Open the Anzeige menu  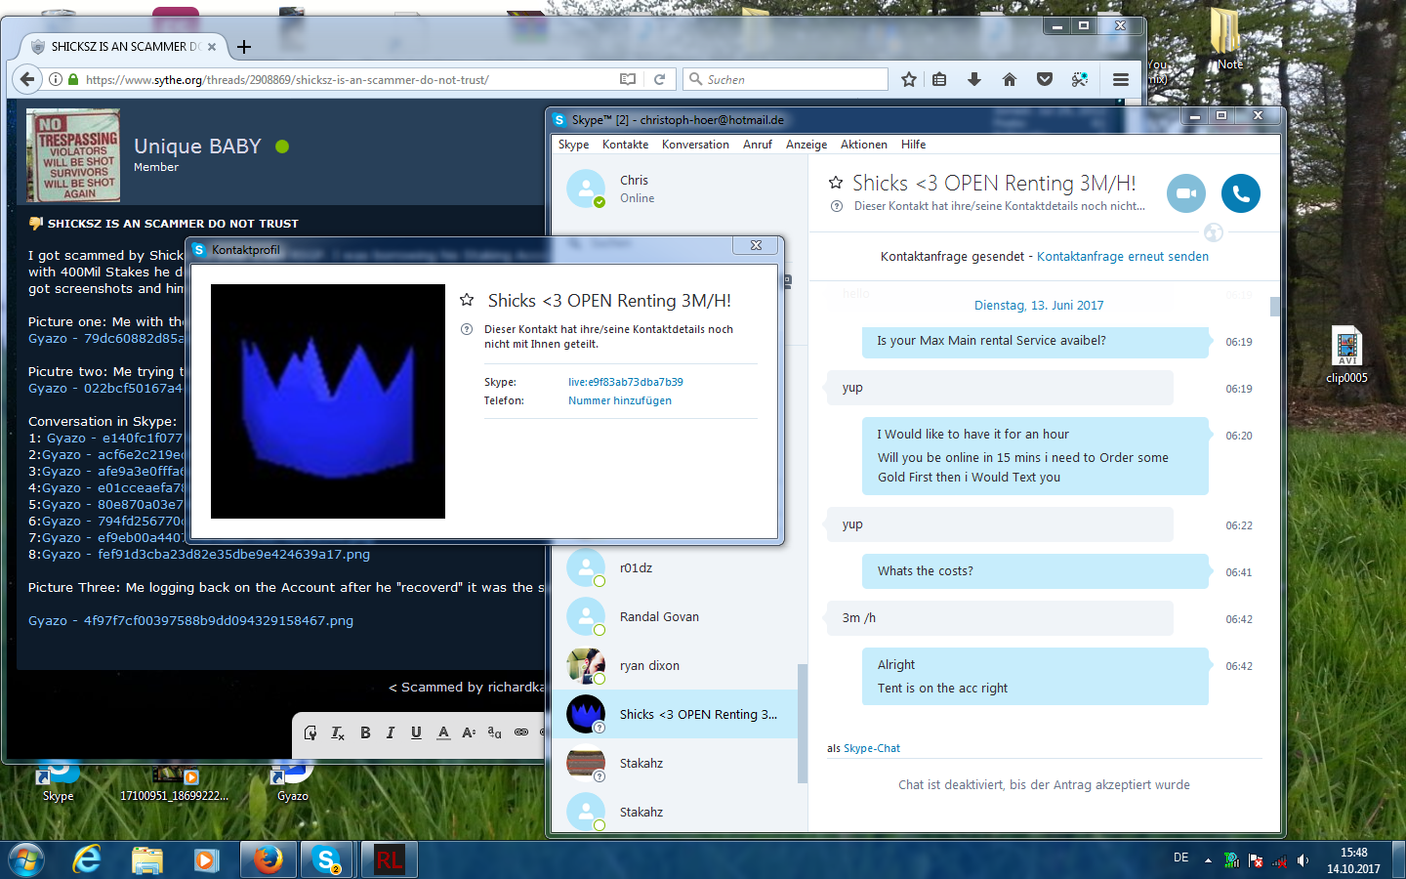click(x=806, y=145)
